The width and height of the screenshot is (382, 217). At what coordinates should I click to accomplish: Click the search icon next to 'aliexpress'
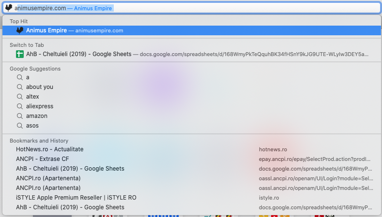pos(20,106)
